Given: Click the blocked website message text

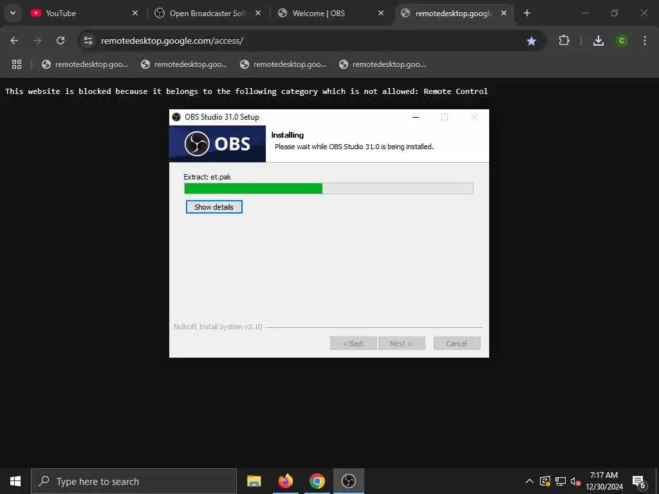Looking at the screenshot, I should click(x=246, y=91).
